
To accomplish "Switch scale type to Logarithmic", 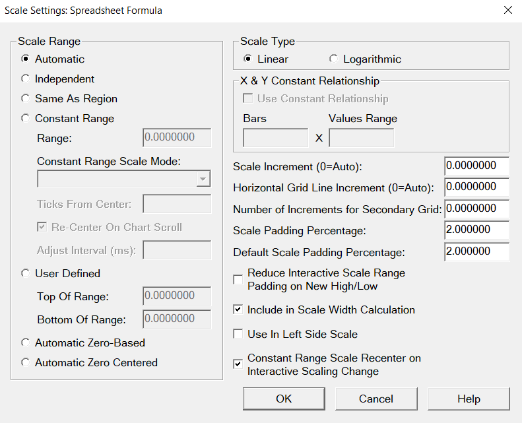I will 333,59.
